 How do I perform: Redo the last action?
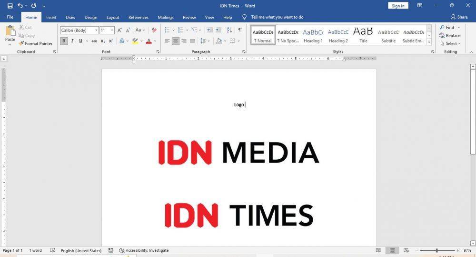click(34, 6)
